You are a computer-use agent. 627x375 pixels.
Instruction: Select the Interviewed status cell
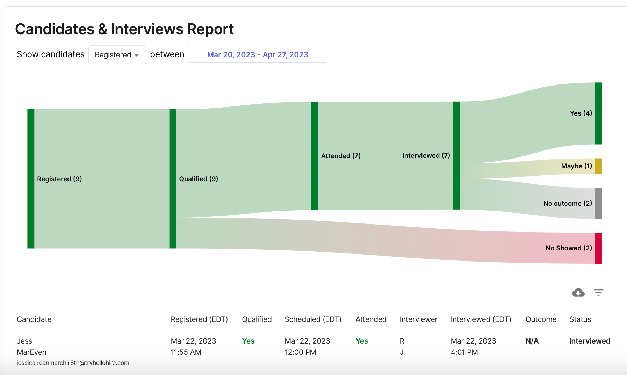tap(590, 341)
